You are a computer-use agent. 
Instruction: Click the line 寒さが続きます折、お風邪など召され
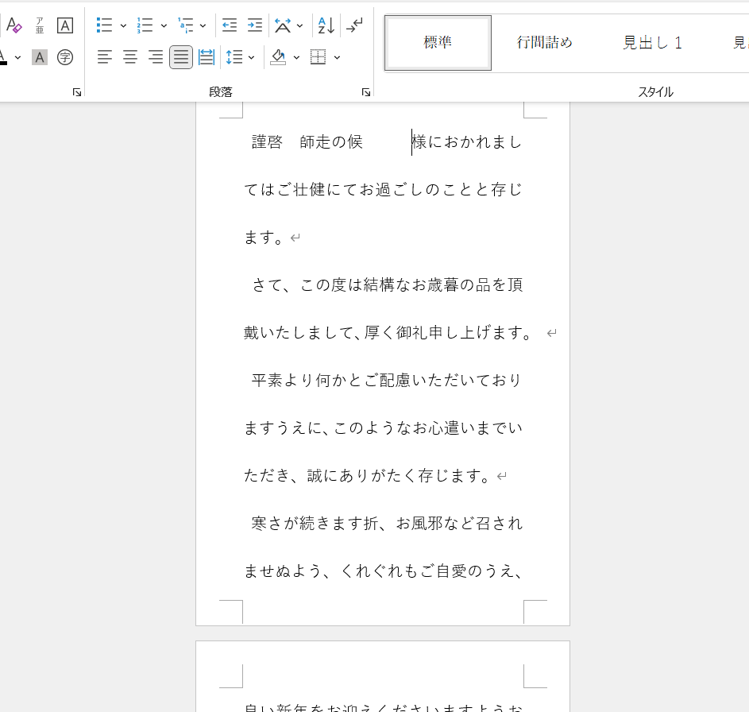pyautogui.click(x=387, y=523)
